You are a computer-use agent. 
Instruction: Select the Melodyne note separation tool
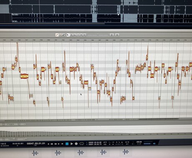[x=84, y=35]
